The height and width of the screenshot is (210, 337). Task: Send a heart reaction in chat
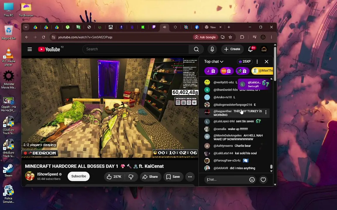point(263,180)
